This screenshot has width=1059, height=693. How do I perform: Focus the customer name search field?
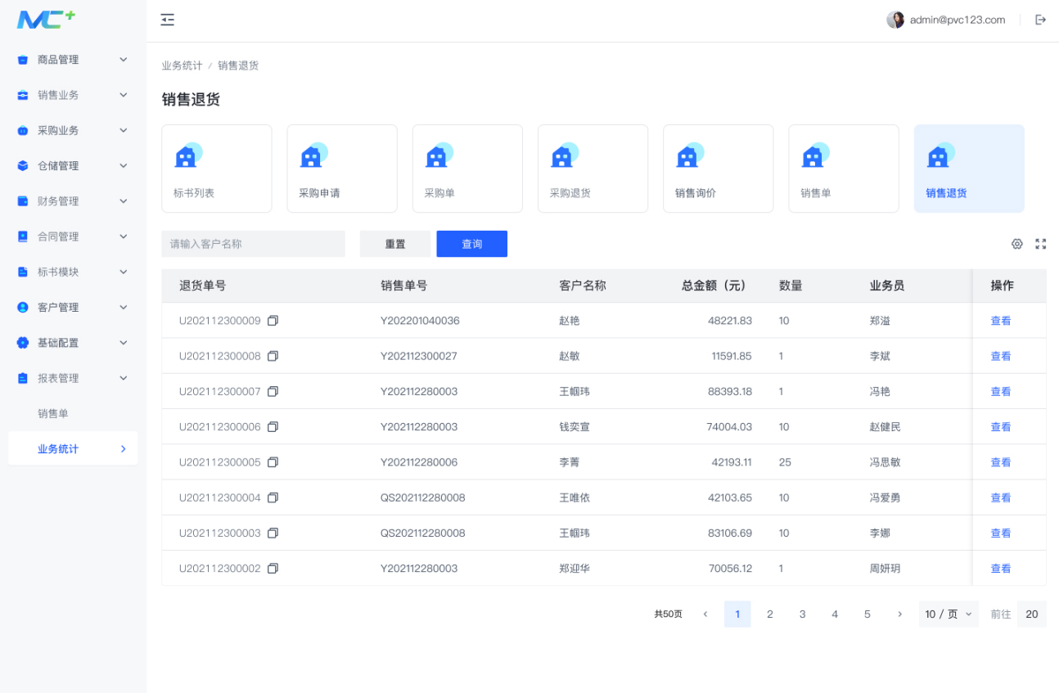tap(254, 244)
